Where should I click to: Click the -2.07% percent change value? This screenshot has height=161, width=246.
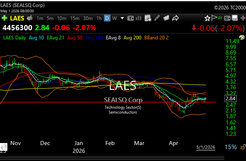pyautogui.click(x=84, y=28)
